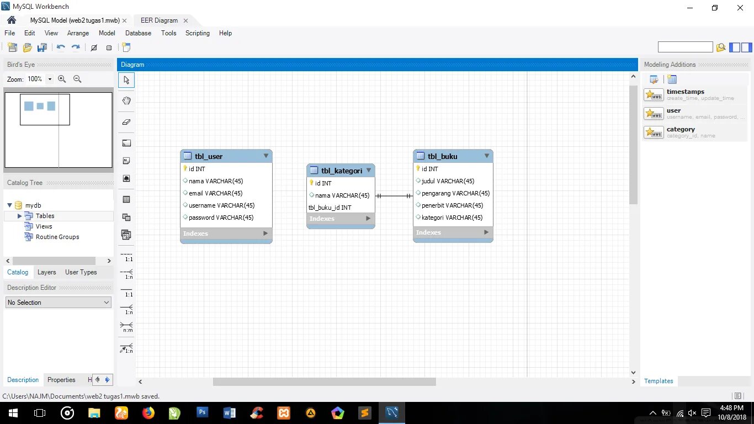Screen dimensions: 754x424
Task: Select the relationship using existing columns tool
Action: (x=126, y=348)
